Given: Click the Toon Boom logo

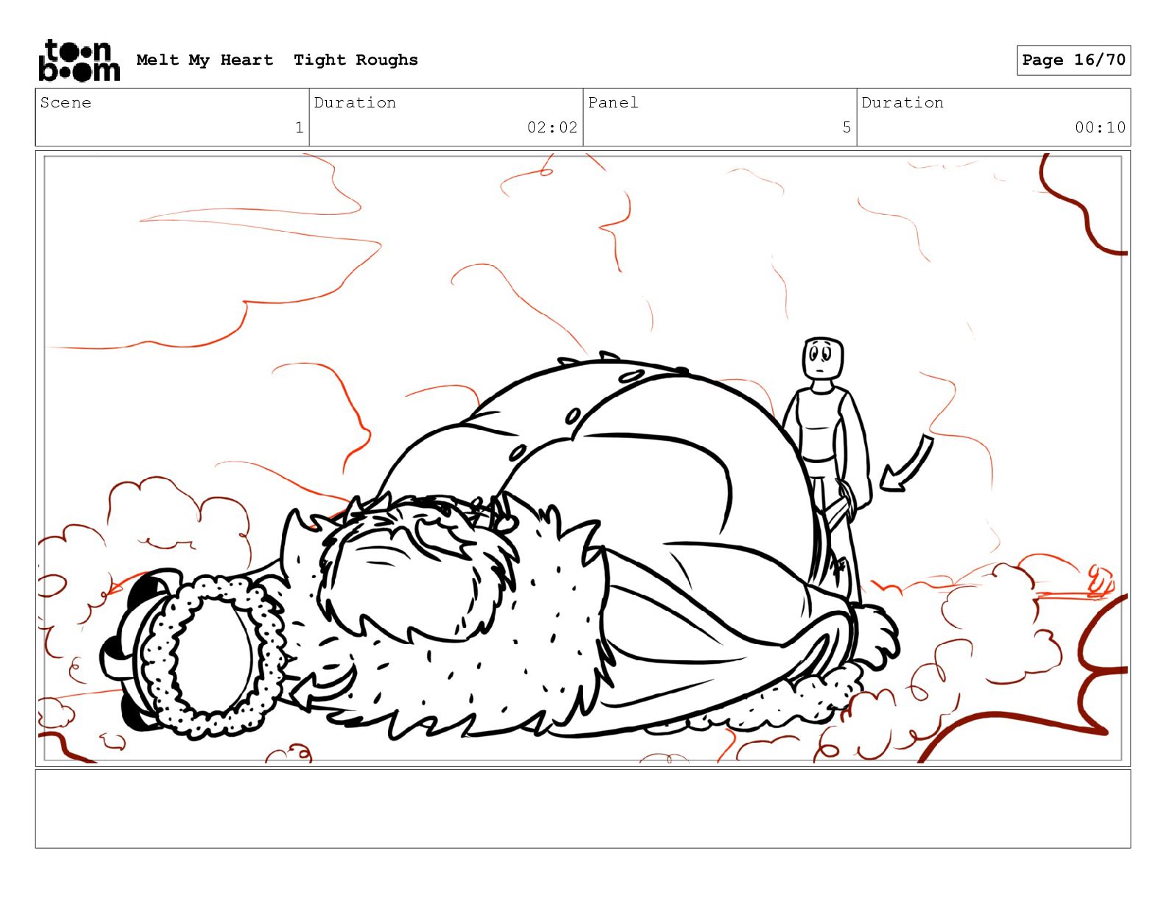Looking at the screenshot, I should (x=79, y=60).
